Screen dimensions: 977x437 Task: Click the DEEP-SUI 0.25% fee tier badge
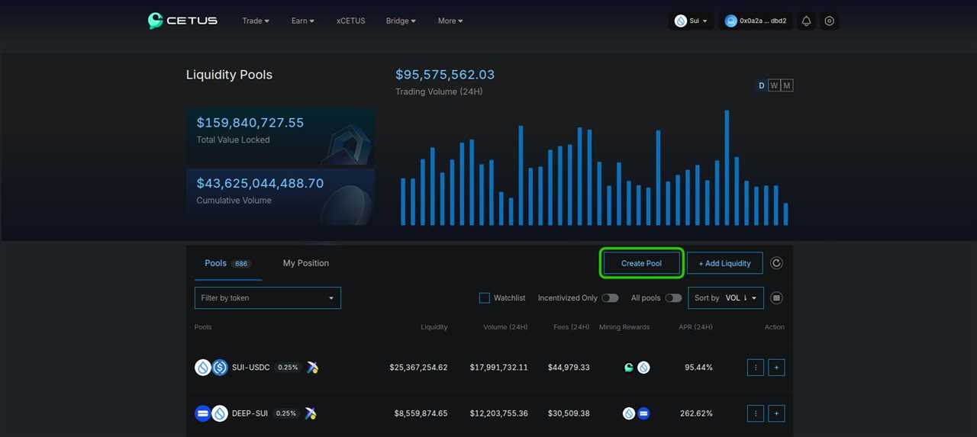[285, 413]
